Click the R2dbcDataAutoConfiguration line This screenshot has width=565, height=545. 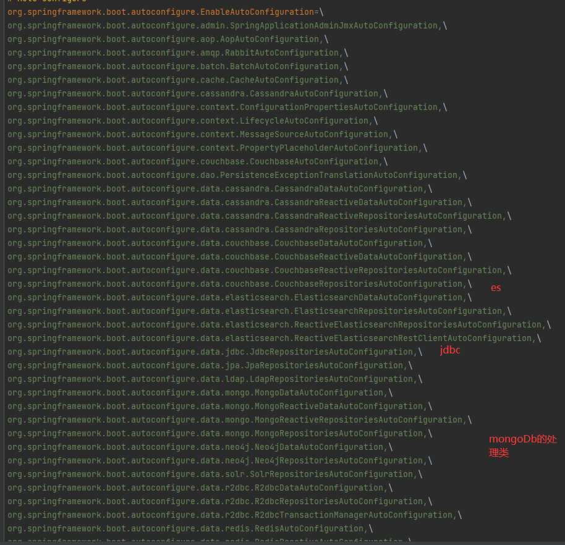click(200, 488)
